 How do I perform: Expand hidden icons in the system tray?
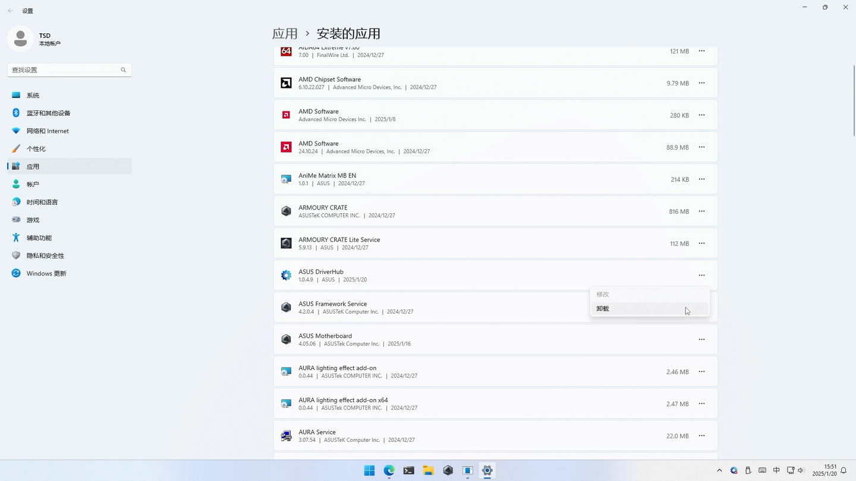tap(719, 470)
